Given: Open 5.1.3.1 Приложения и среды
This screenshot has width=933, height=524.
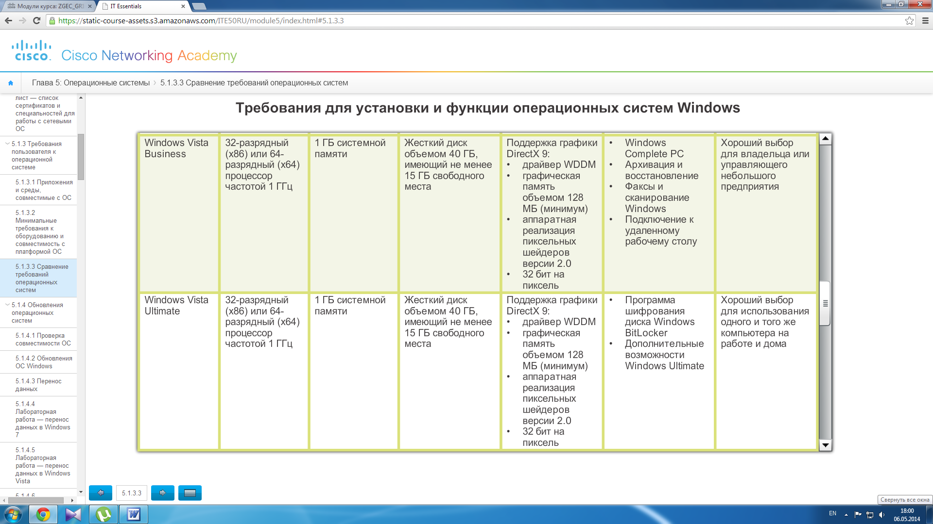Looking at the screenshot, I should 44,190.
